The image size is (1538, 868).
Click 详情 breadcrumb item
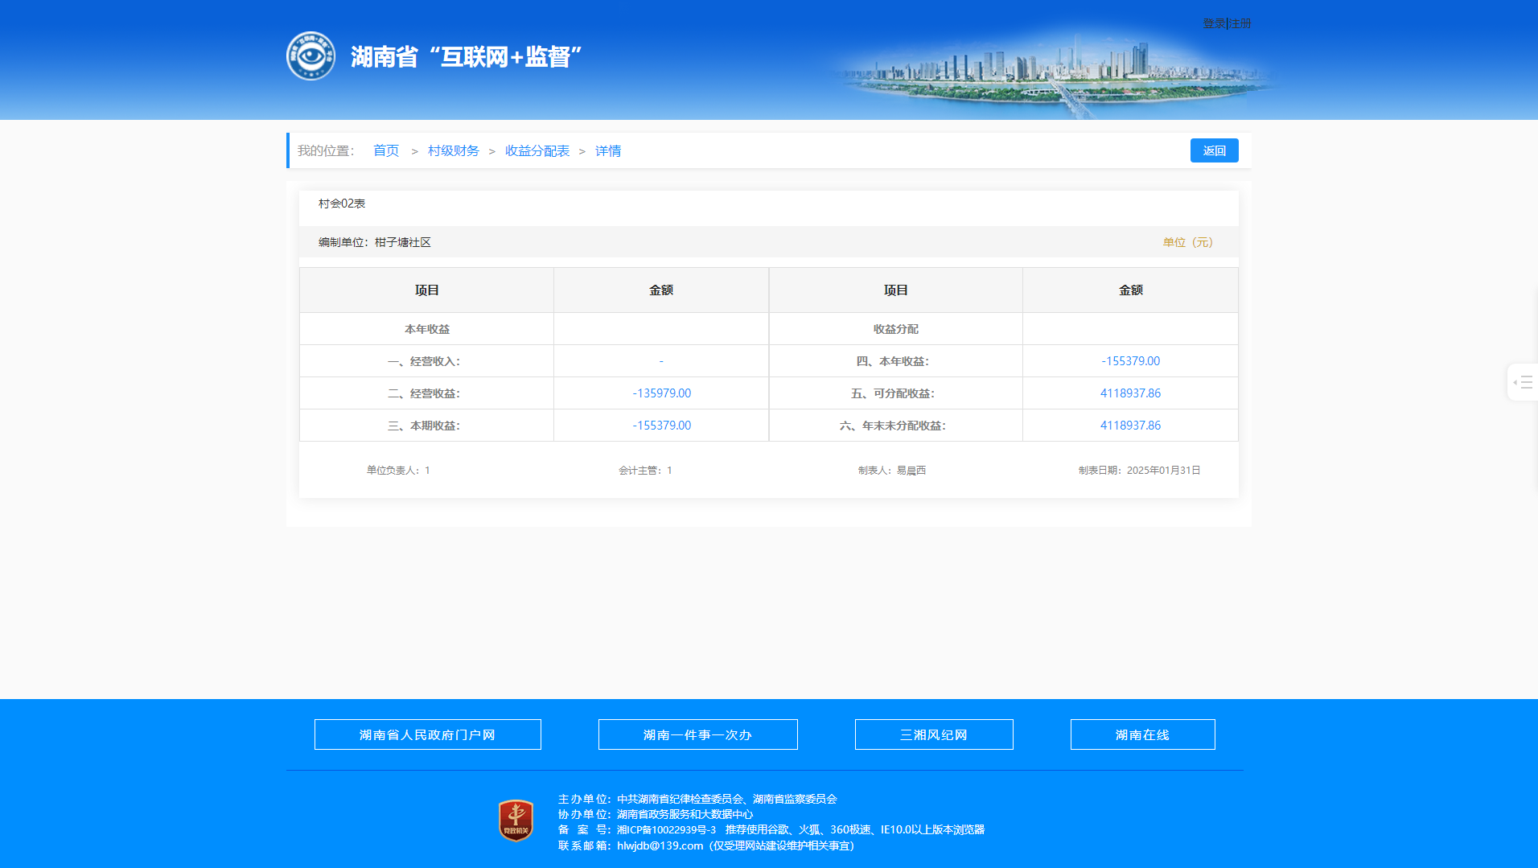607,151
